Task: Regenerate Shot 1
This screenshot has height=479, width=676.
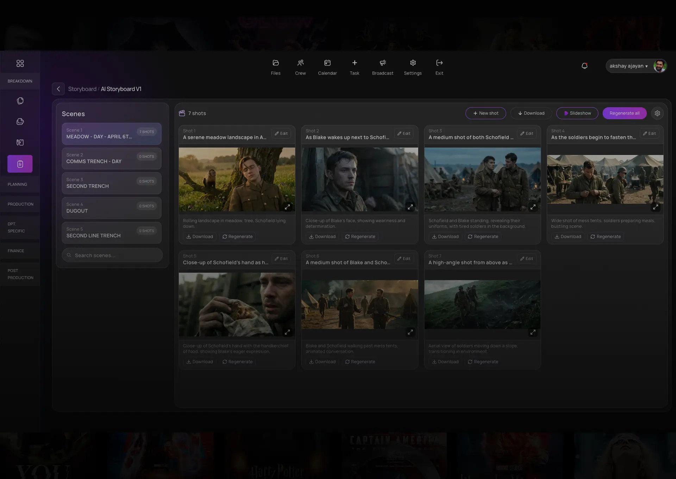Action: [x=238, y=237]
